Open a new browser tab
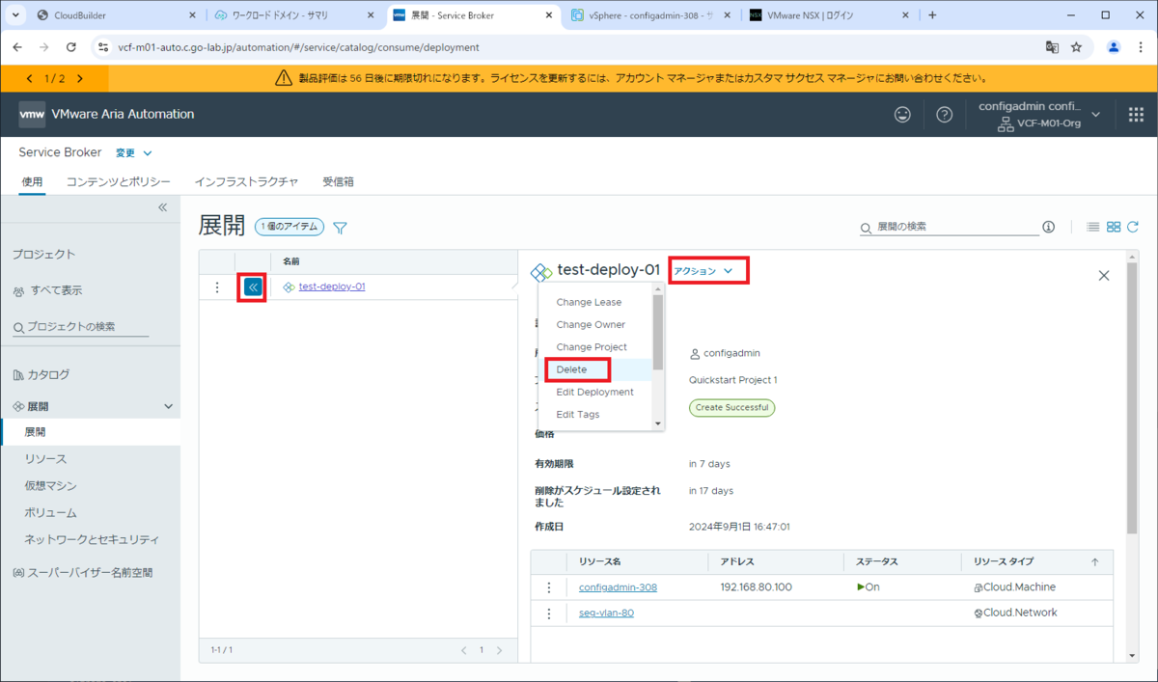Screen dimensions: 1158x682 pos(932,15)
